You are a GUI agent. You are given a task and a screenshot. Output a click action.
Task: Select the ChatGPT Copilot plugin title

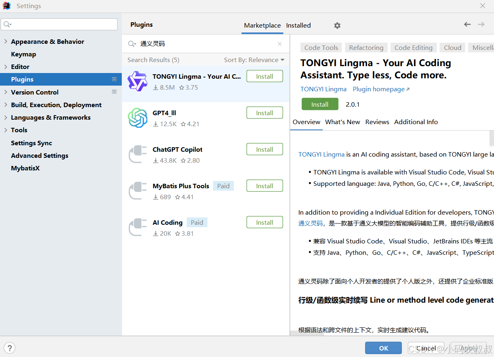tap(177, 149)
